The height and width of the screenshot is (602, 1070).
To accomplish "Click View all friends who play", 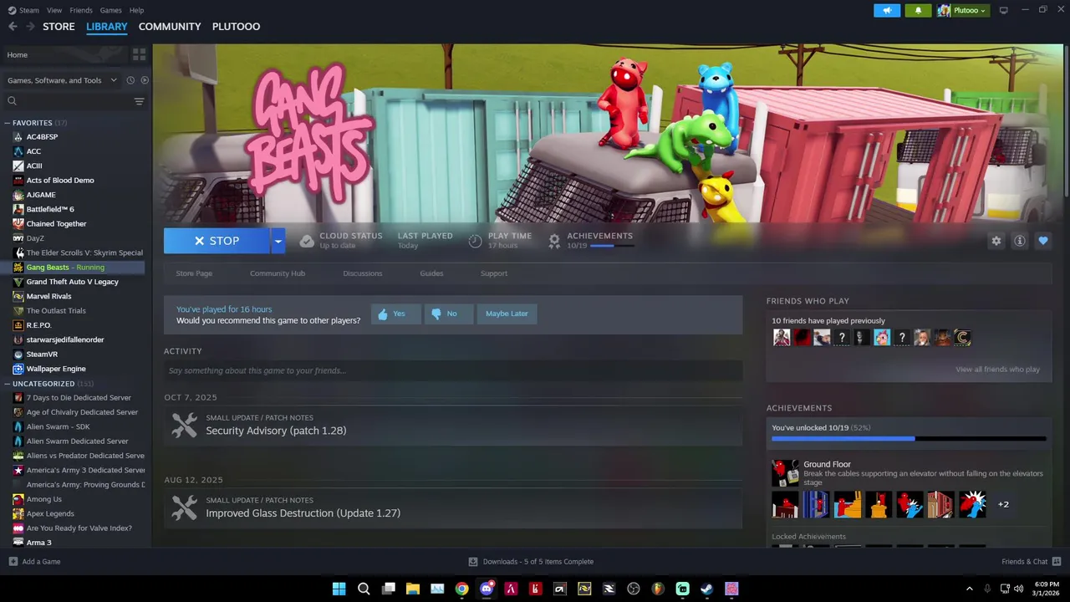I will point(997,370).
